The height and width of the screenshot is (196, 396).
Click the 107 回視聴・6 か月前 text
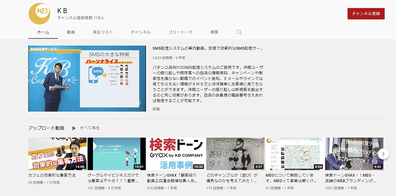click(x=104, y=188)
